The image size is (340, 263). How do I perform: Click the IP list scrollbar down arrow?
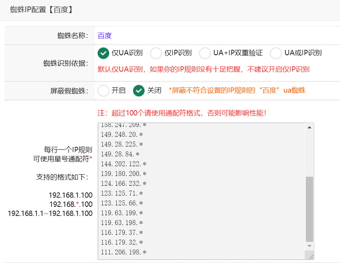[x=309, y=246]
